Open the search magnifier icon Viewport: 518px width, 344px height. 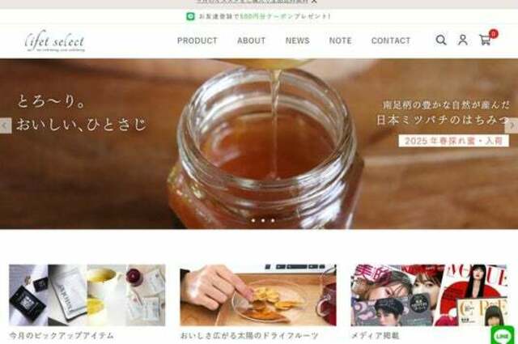point(440,40)
